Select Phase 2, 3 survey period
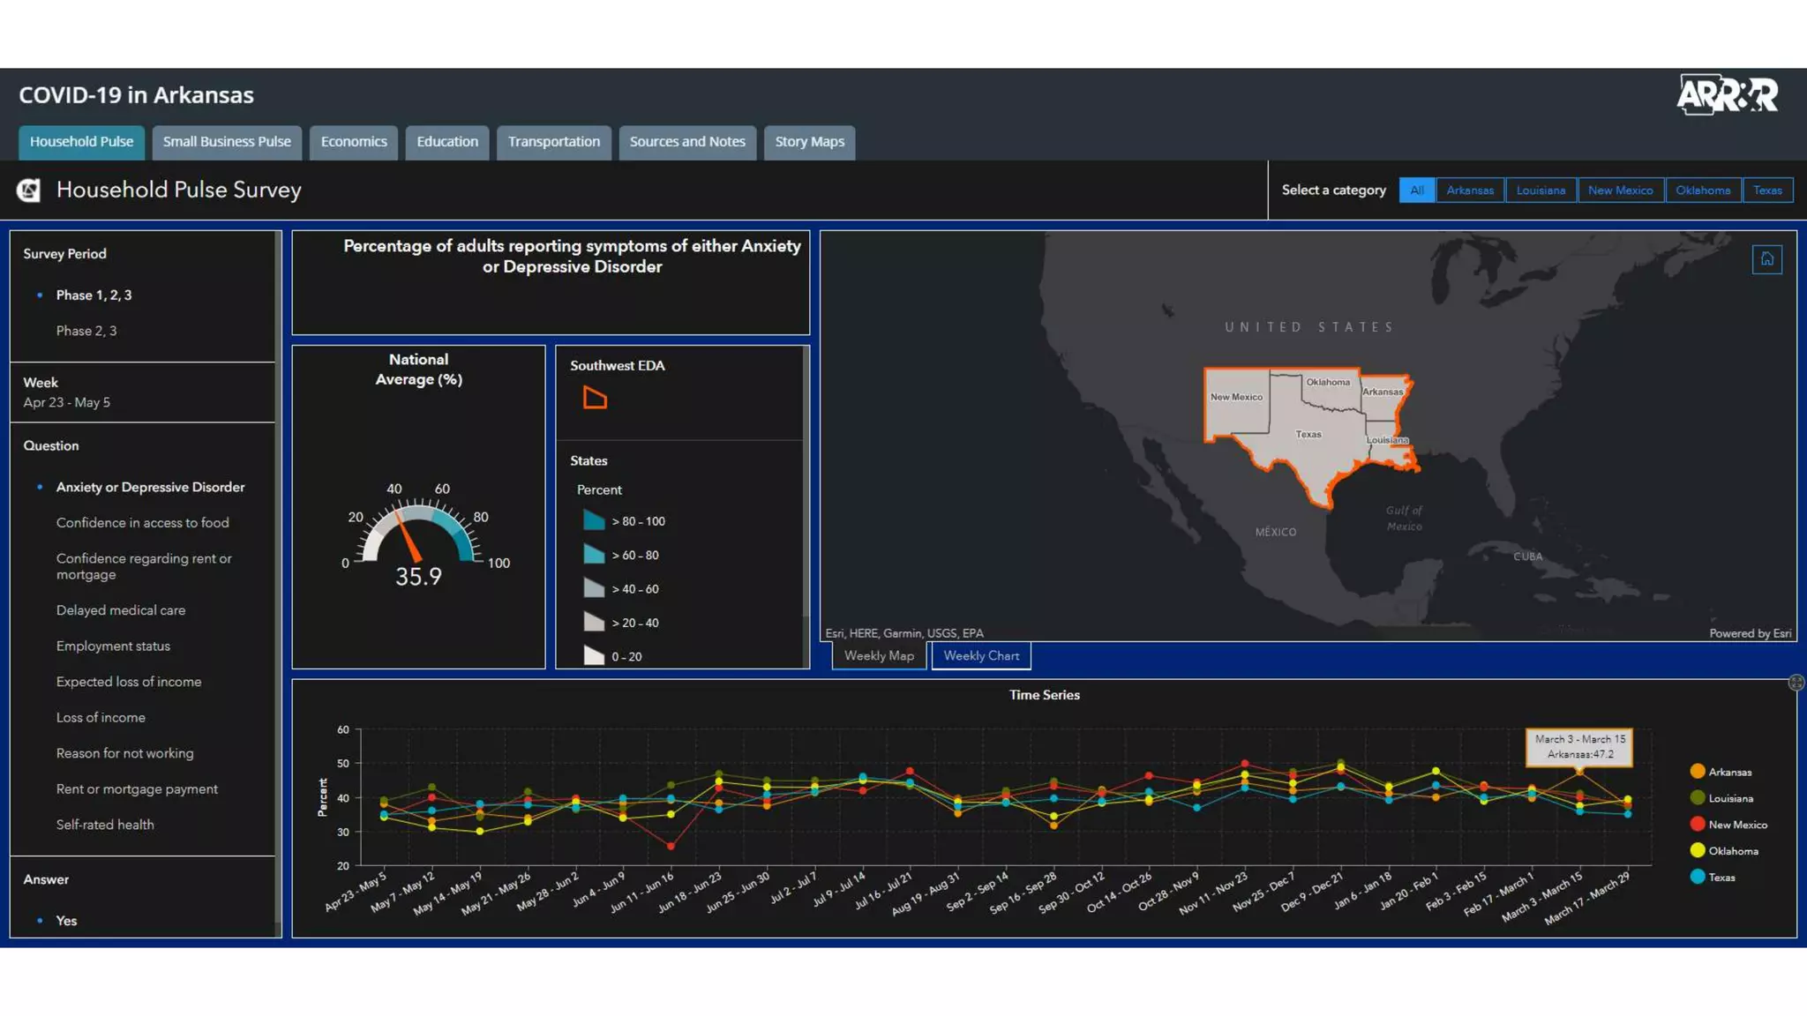This screenshot has height=1016, width=1807. pyautogui.click(x=86, y=331)
